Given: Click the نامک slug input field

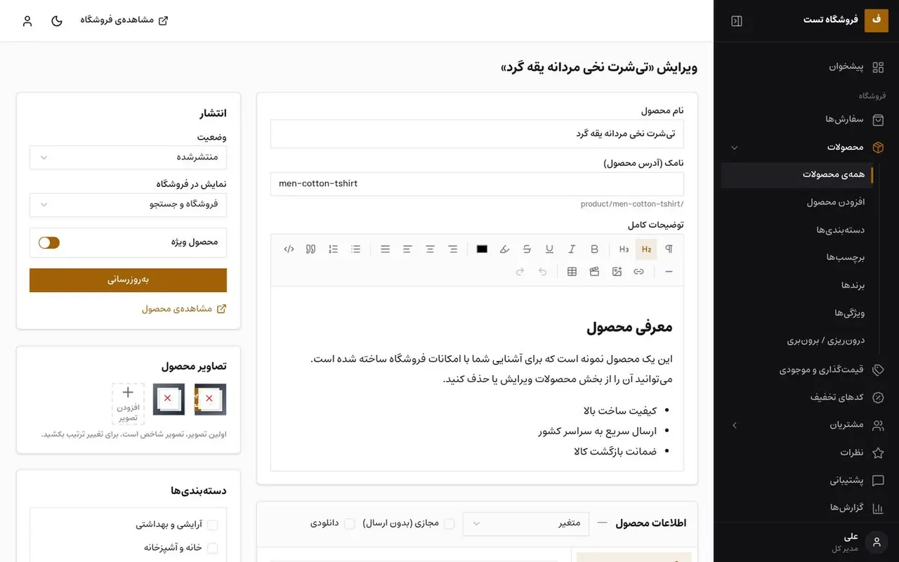Looking at the screenshot, I should click(x=477, y=184).
